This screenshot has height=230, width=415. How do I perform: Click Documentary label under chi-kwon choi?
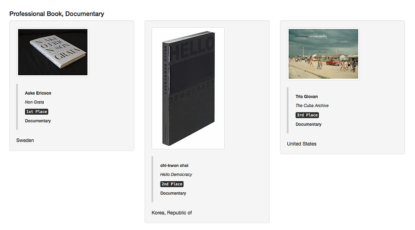point(173,193)
